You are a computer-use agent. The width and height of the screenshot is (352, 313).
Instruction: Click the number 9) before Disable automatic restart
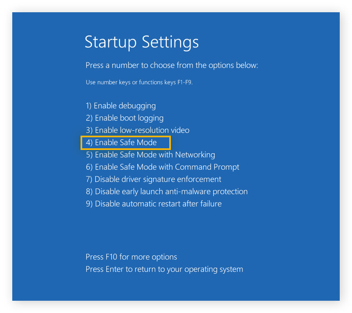[89, 204]
